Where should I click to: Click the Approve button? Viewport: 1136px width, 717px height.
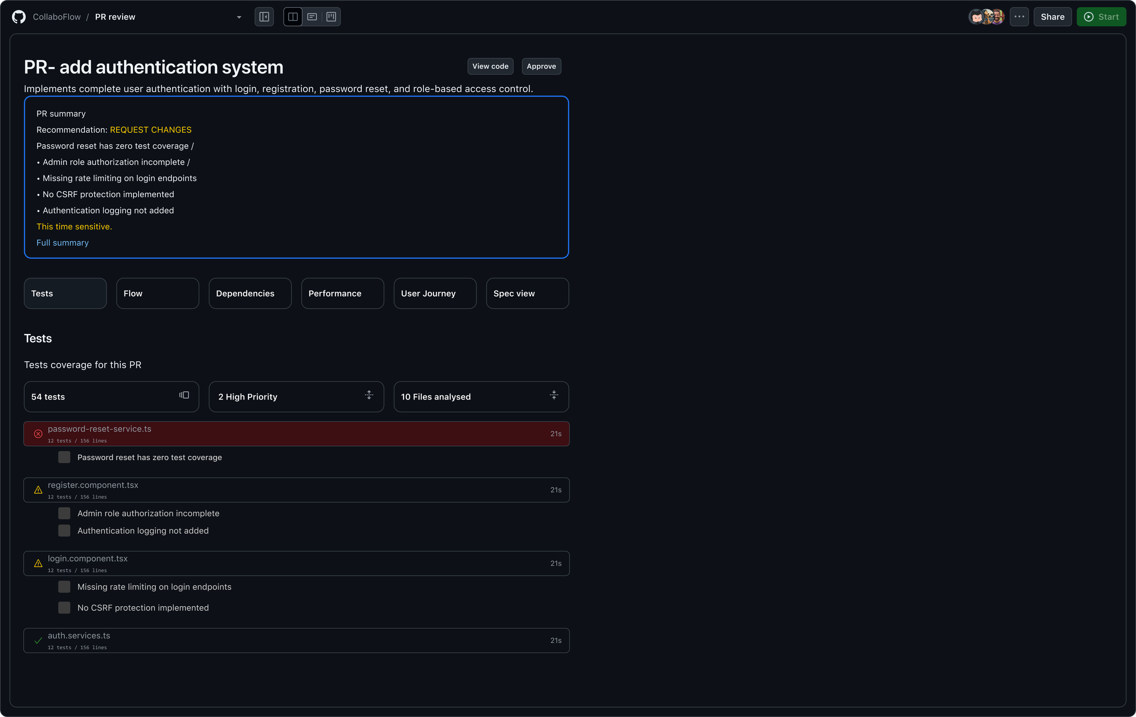541,66
